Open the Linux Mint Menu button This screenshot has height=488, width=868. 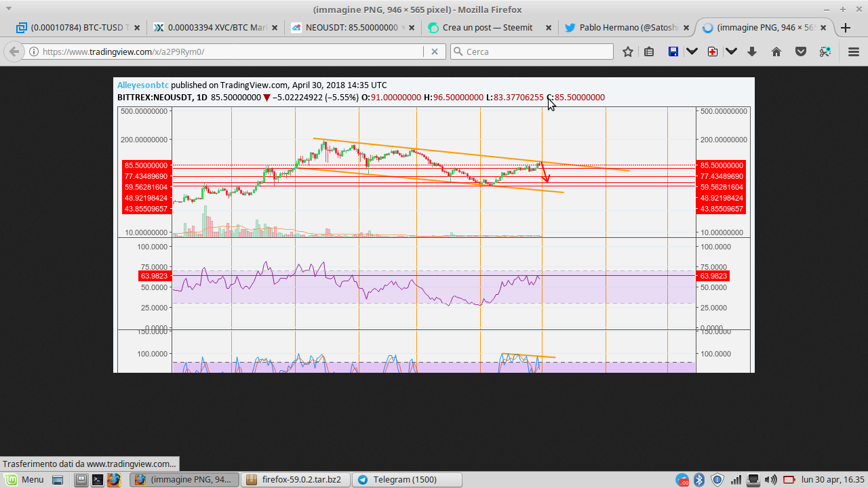tap(25, 480)
